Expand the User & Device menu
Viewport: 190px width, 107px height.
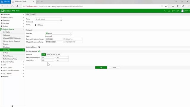pyautogui.click(x=12, y=68)
